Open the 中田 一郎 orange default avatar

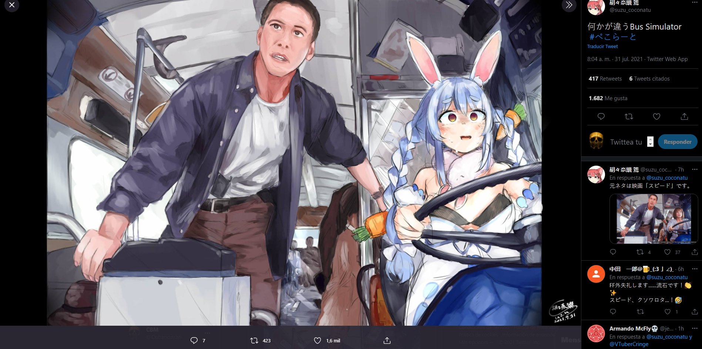click(x=596, y=274)
